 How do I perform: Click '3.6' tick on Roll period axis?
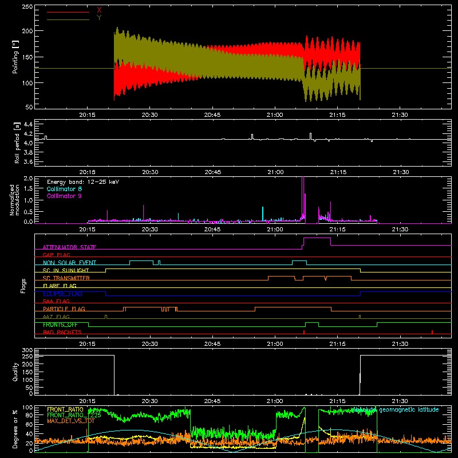28,162
